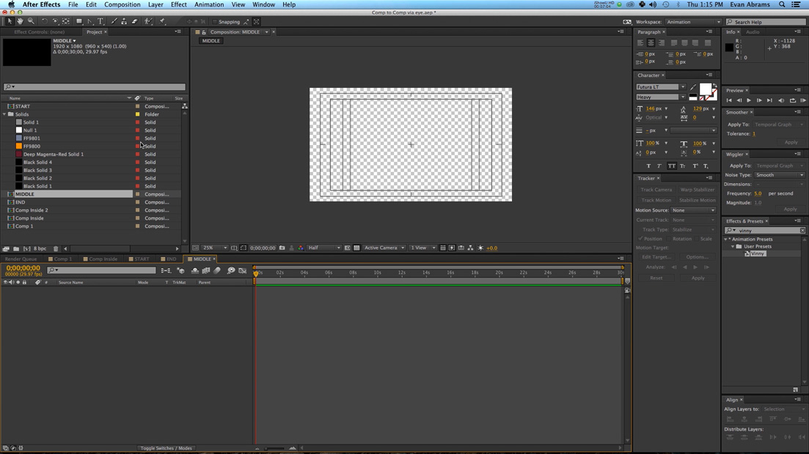
Task: Click the Pan Behind anchor point tool
Action: (65, 22)
